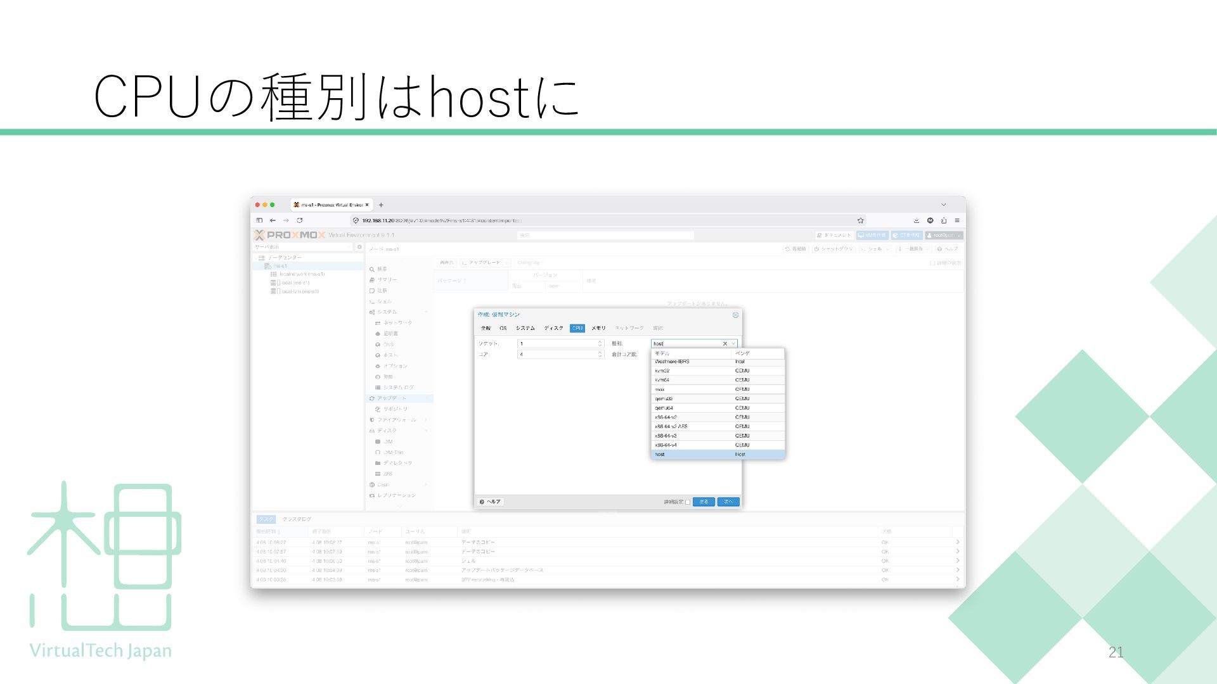Open the browser hamburger menu
1217x684 pixels.
pos(956,220)
